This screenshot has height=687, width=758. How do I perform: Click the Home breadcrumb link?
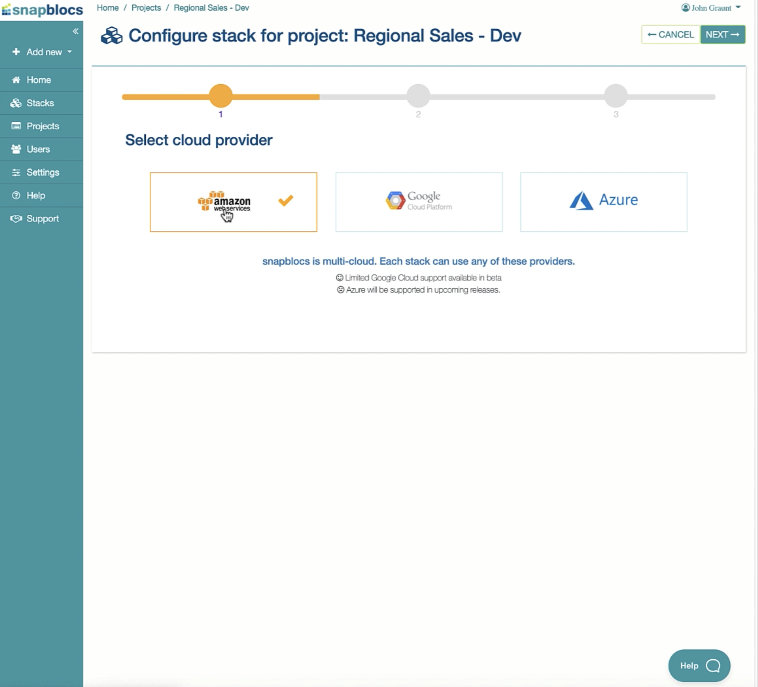click(x=107, y=8)
